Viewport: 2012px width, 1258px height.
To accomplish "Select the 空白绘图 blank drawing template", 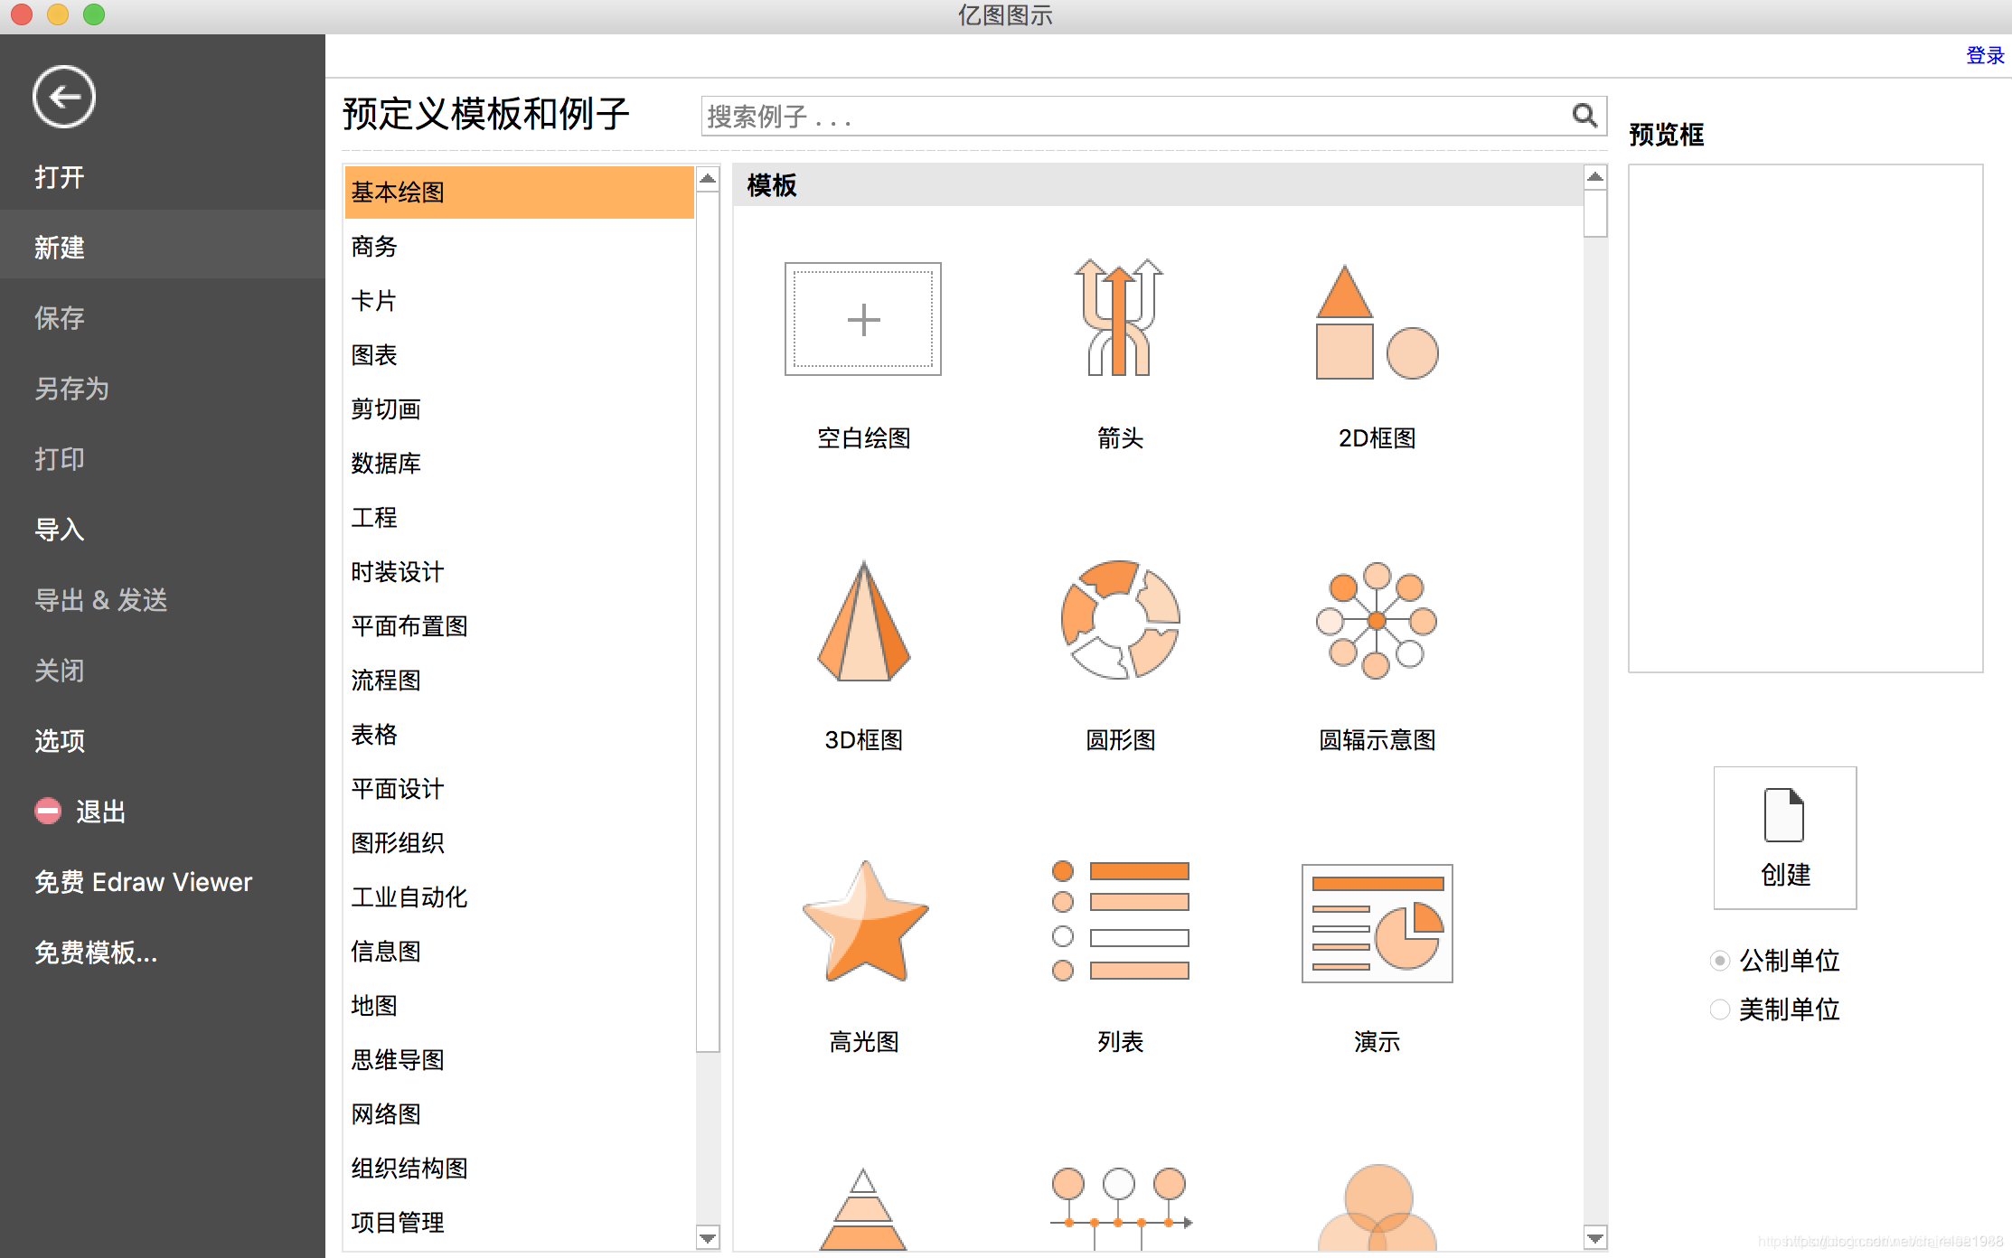I will tap(863, 319).
